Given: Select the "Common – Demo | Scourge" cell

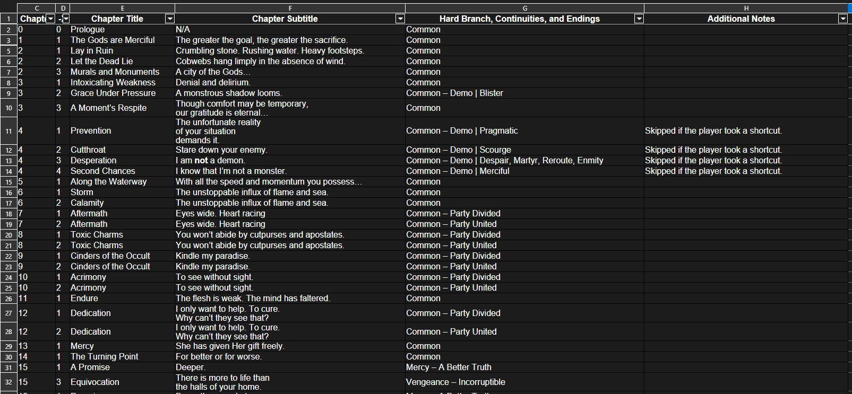Looking at the screenshot, I should tap(525, 150).
